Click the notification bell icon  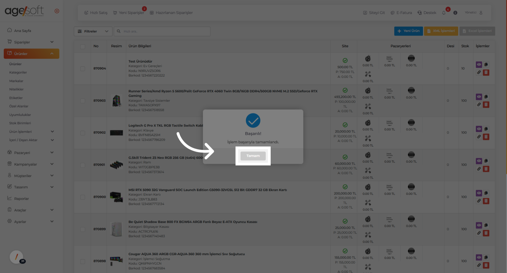coord(444,13)
